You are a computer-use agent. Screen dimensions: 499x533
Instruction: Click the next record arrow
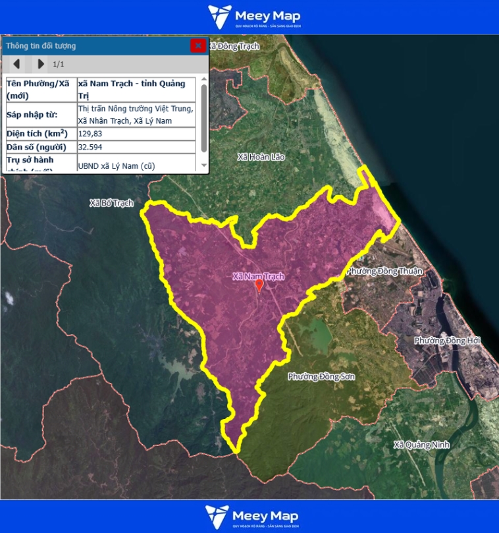coord(41,64)
